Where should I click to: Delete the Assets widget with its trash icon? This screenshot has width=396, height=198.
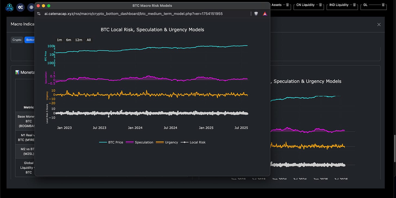(287, 5)
